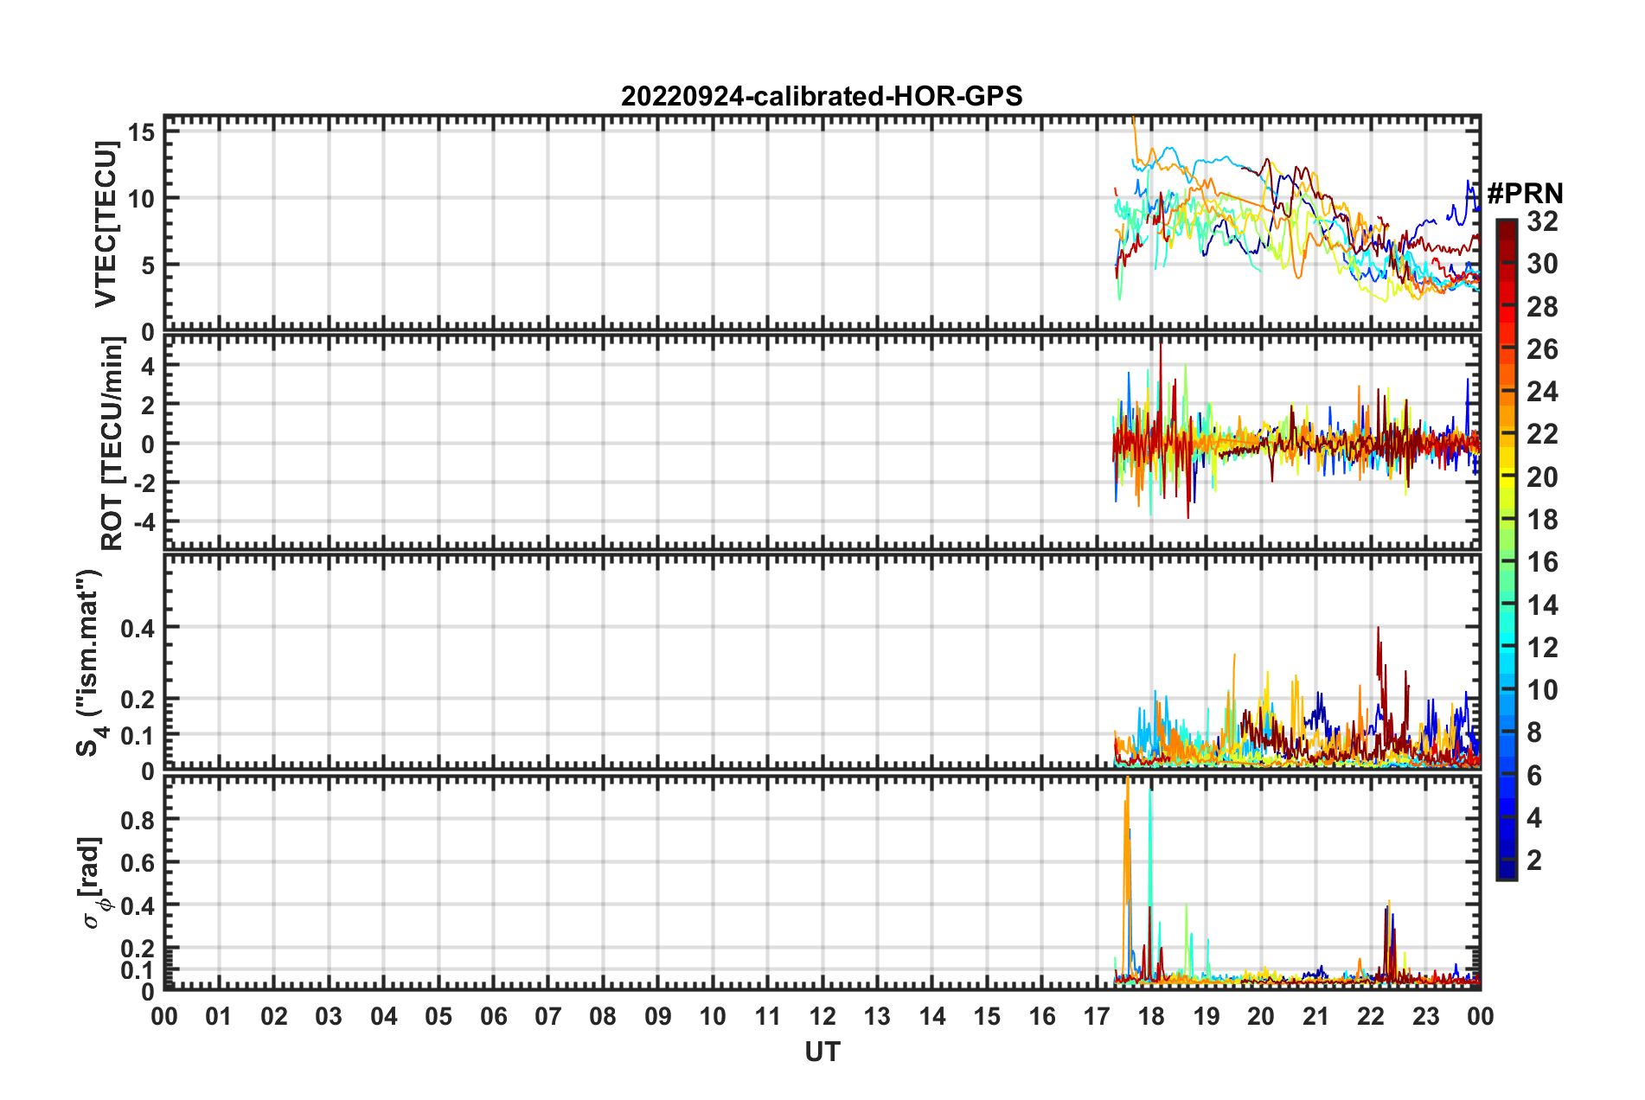Click S4 y-axis tick label 0.4

(x=138, y=629)
